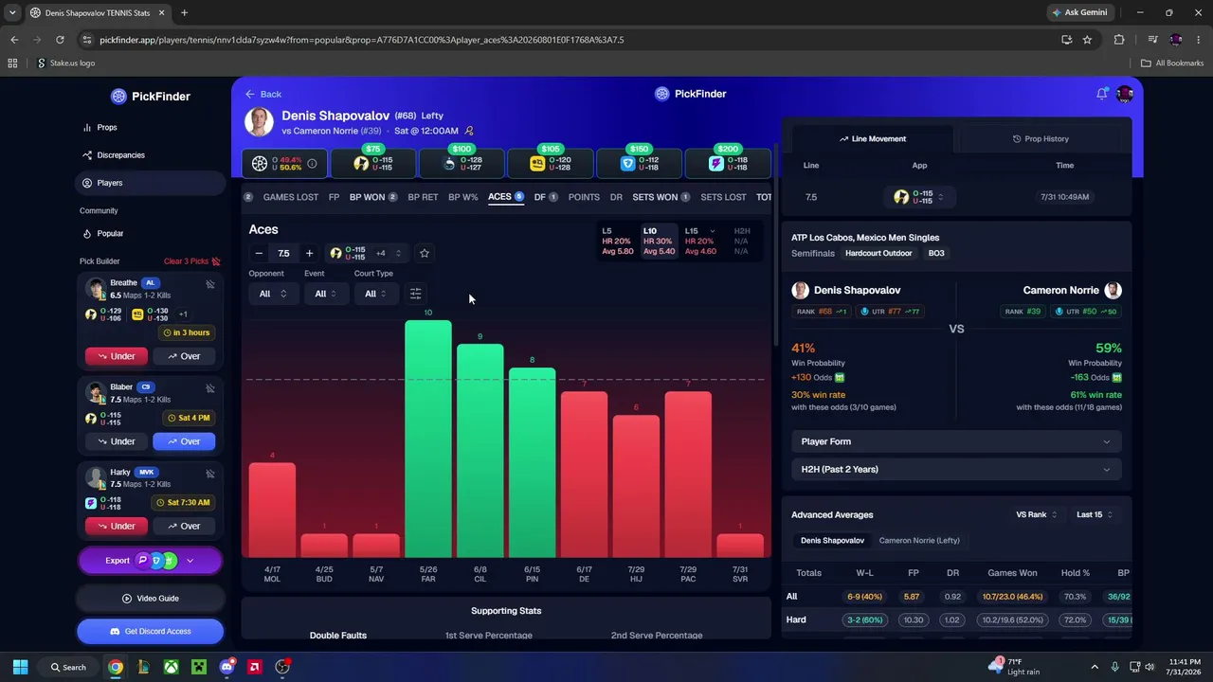Click the Aces line value 7.5 field
Viewport: 1213px width, 682px height.
(x=283, y=253)
